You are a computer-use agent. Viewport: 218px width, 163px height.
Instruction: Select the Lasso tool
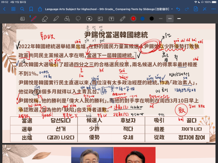coord(78,19)
